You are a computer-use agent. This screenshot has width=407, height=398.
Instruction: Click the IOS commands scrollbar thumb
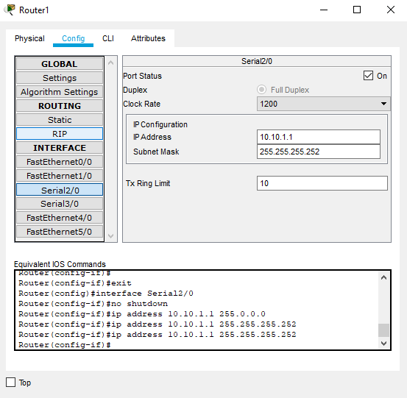(383, 330)
